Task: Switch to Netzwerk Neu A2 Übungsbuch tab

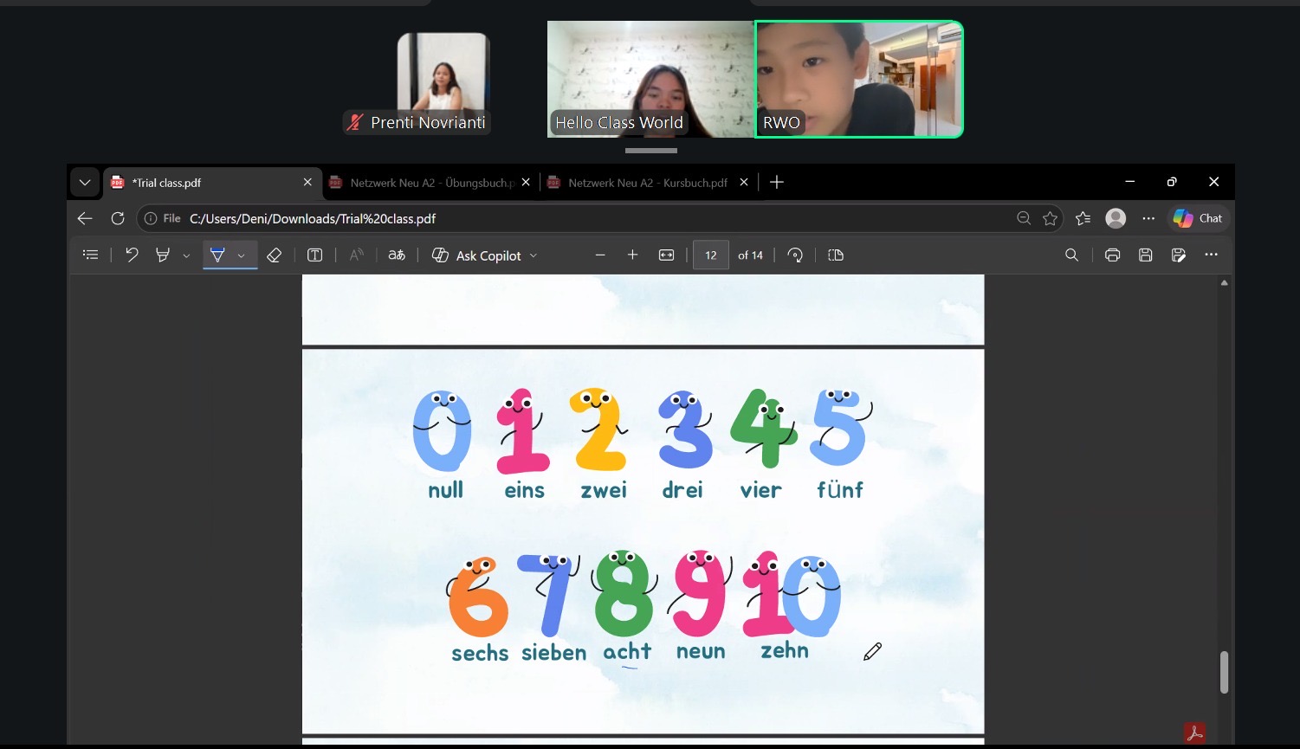Action: [x=431, y=183]
